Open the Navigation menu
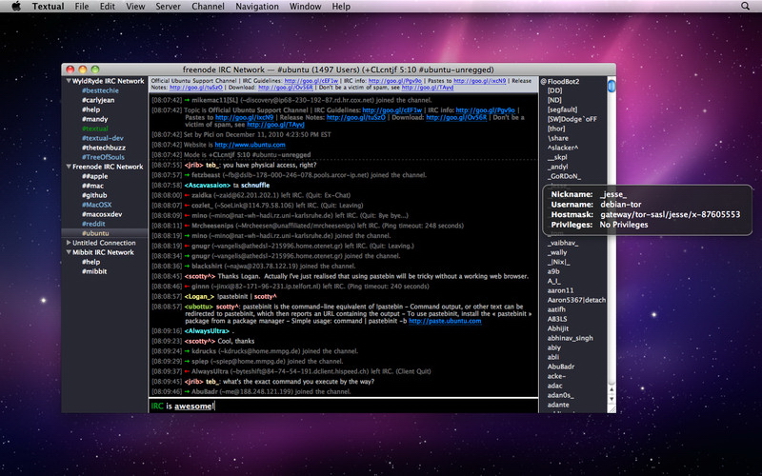This screenshot has width=762, height=476. 257,7
